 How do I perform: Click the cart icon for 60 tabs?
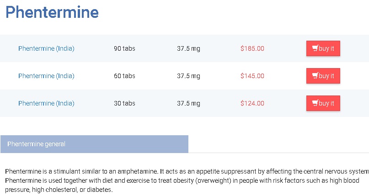(315, 76)
